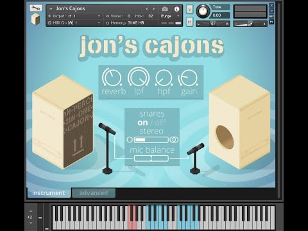Viewport: 308px width, 231px height.
Task: Shift keyboard octave down with arrow
Action: pyautogui.click(x=31, y=223)
